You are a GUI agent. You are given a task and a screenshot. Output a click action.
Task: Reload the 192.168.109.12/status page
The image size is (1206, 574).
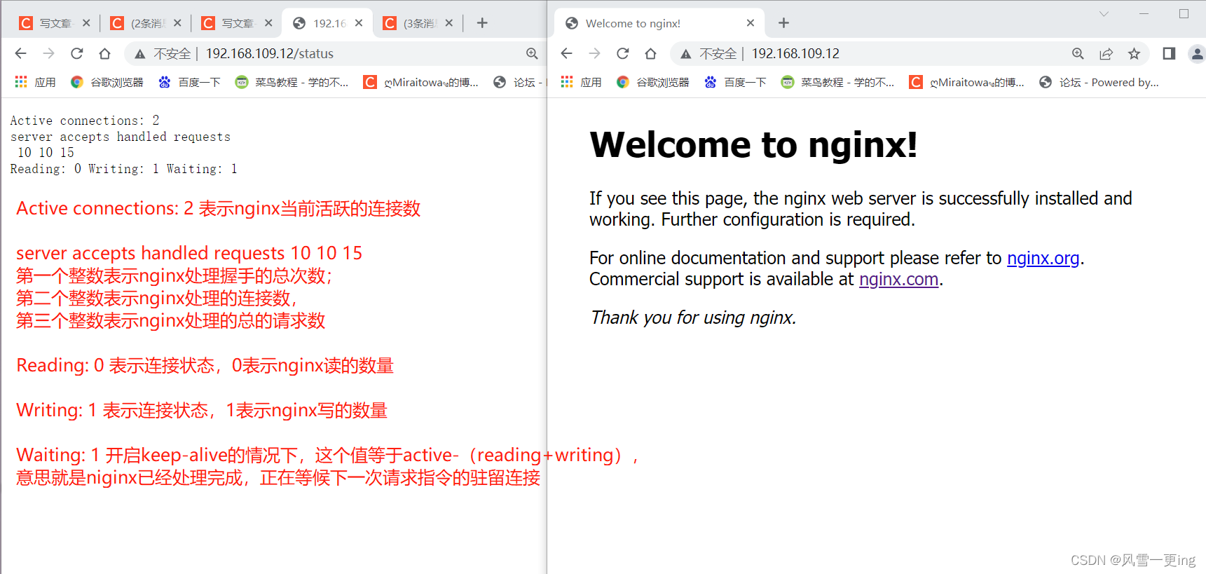pyautogui.click(x=76, y=53)
